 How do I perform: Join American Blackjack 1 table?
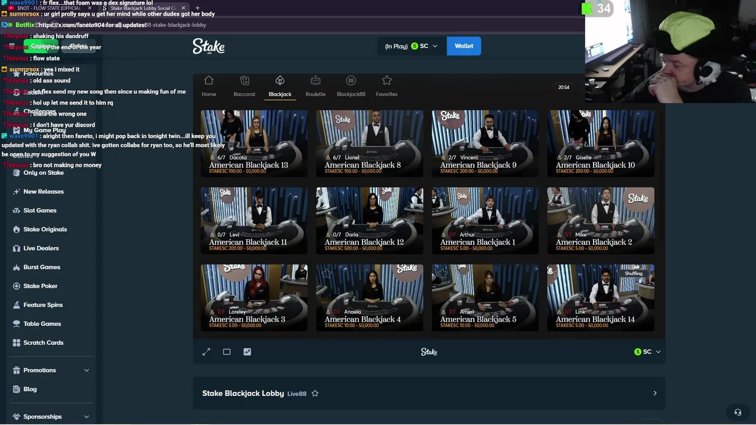[485, 220]
